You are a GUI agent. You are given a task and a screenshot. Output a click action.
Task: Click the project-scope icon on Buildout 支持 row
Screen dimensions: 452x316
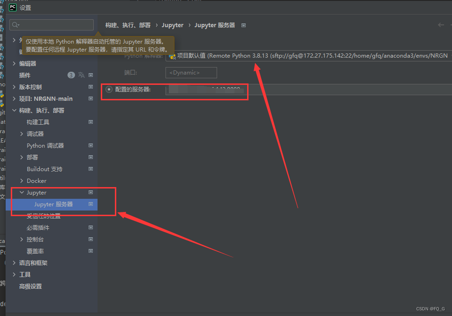coord(91,169)
